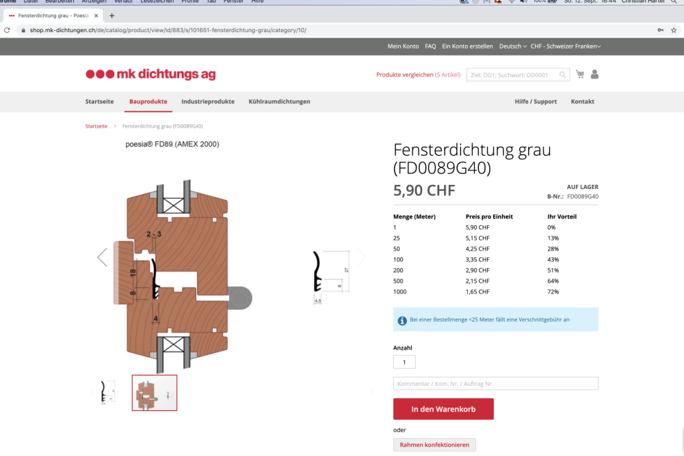Viewport: 684px width, 456px height.
Task: Open new browser tab with plus
Action: click(x=112, y=15)
